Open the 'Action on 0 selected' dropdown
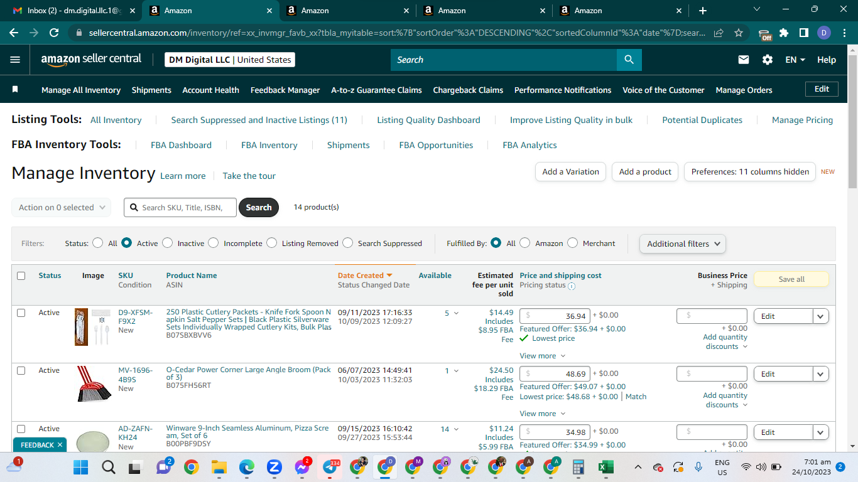Screen dimensions: 858x482 tap(62, 207)
